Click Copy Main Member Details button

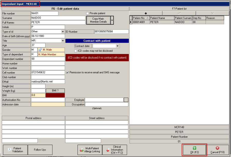[98, 20]
